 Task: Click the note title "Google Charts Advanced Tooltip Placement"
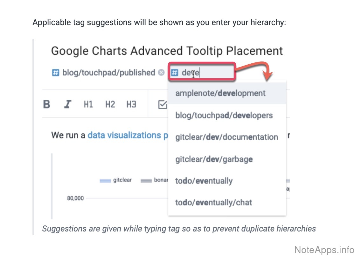click(167, 51)
